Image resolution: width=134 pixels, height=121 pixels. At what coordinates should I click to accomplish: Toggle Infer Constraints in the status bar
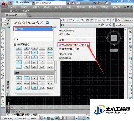(41, 118)
